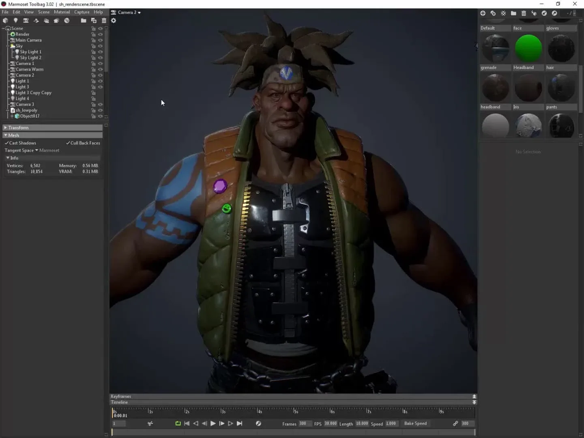The height and width of the screenshot is (438, 584).
Task: Open the Capture menu
Action: pyautogui.click(x=82, y=12)
